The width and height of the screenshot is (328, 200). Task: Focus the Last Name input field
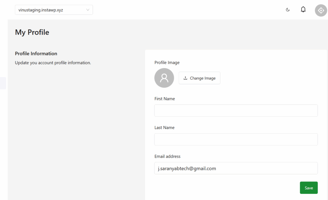point(236,140)
